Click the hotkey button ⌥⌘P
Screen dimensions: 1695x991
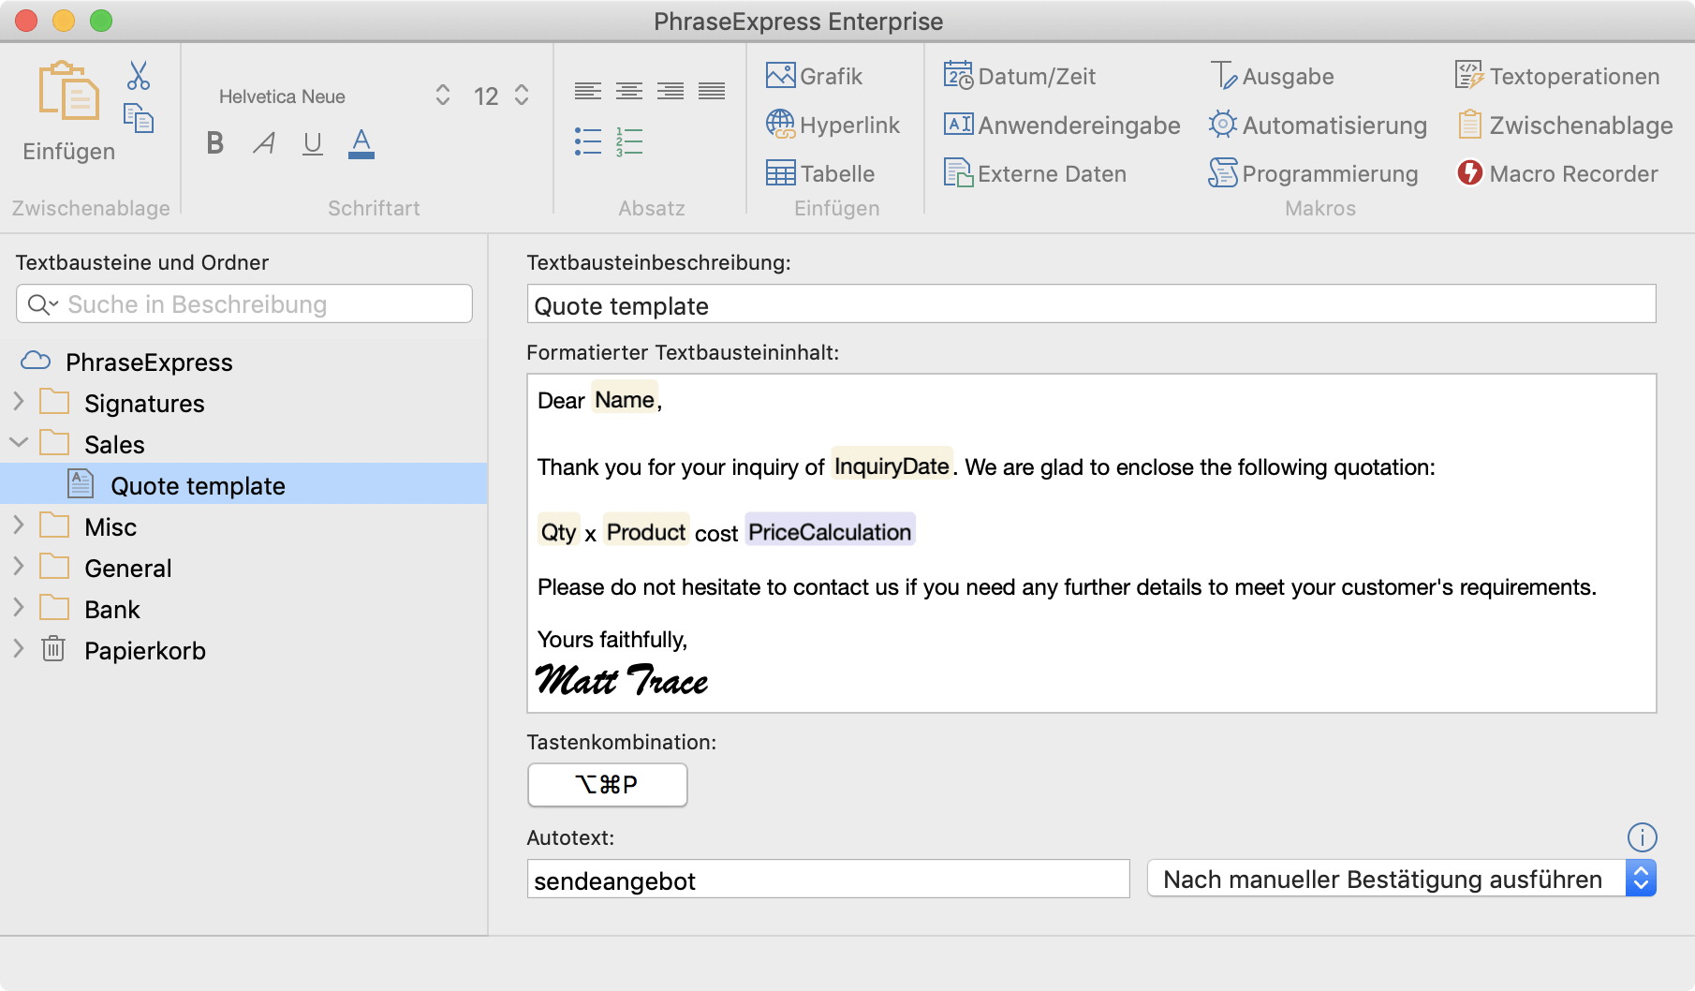click(x=607, y=784)
